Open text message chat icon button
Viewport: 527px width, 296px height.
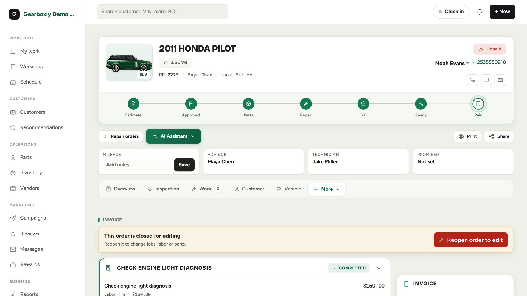[486, 80]
